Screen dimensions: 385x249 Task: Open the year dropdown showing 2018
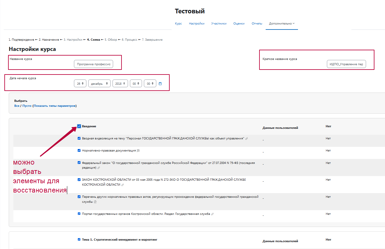[120, 84]
